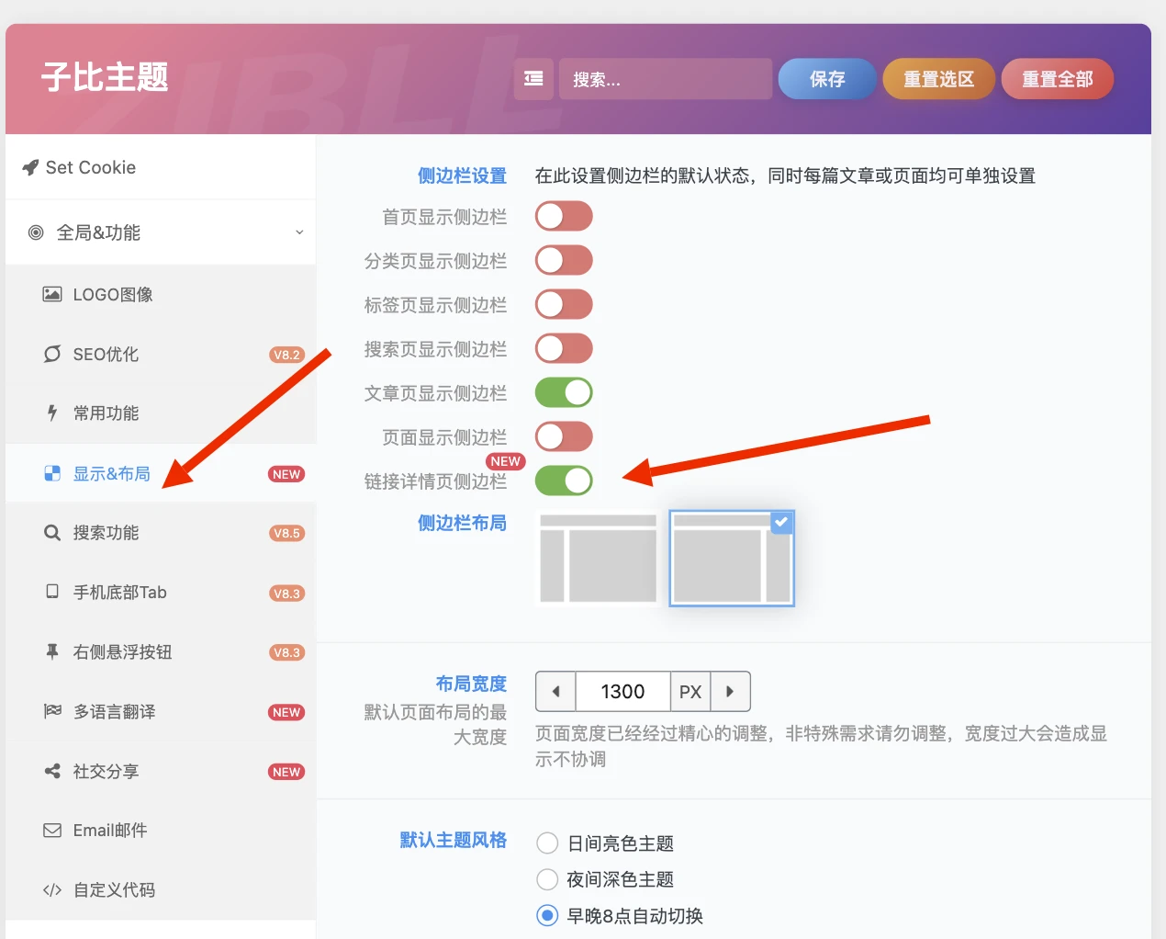Click the 重置选区 button
Image resolution: width=1166 pixels, height=939 pixels.
[x=938, y=79]
